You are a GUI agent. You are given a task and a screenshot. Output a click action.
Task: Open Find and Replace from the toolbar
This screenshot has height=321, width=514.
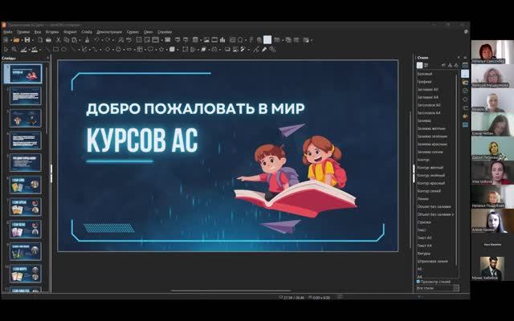point(120,40)
